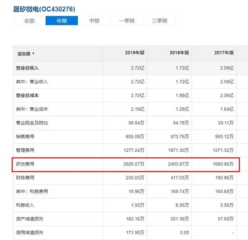The width and height of the screenshot is (248, 240).
Task: Click the 2400.87万 R&D value
Action: 178,164
